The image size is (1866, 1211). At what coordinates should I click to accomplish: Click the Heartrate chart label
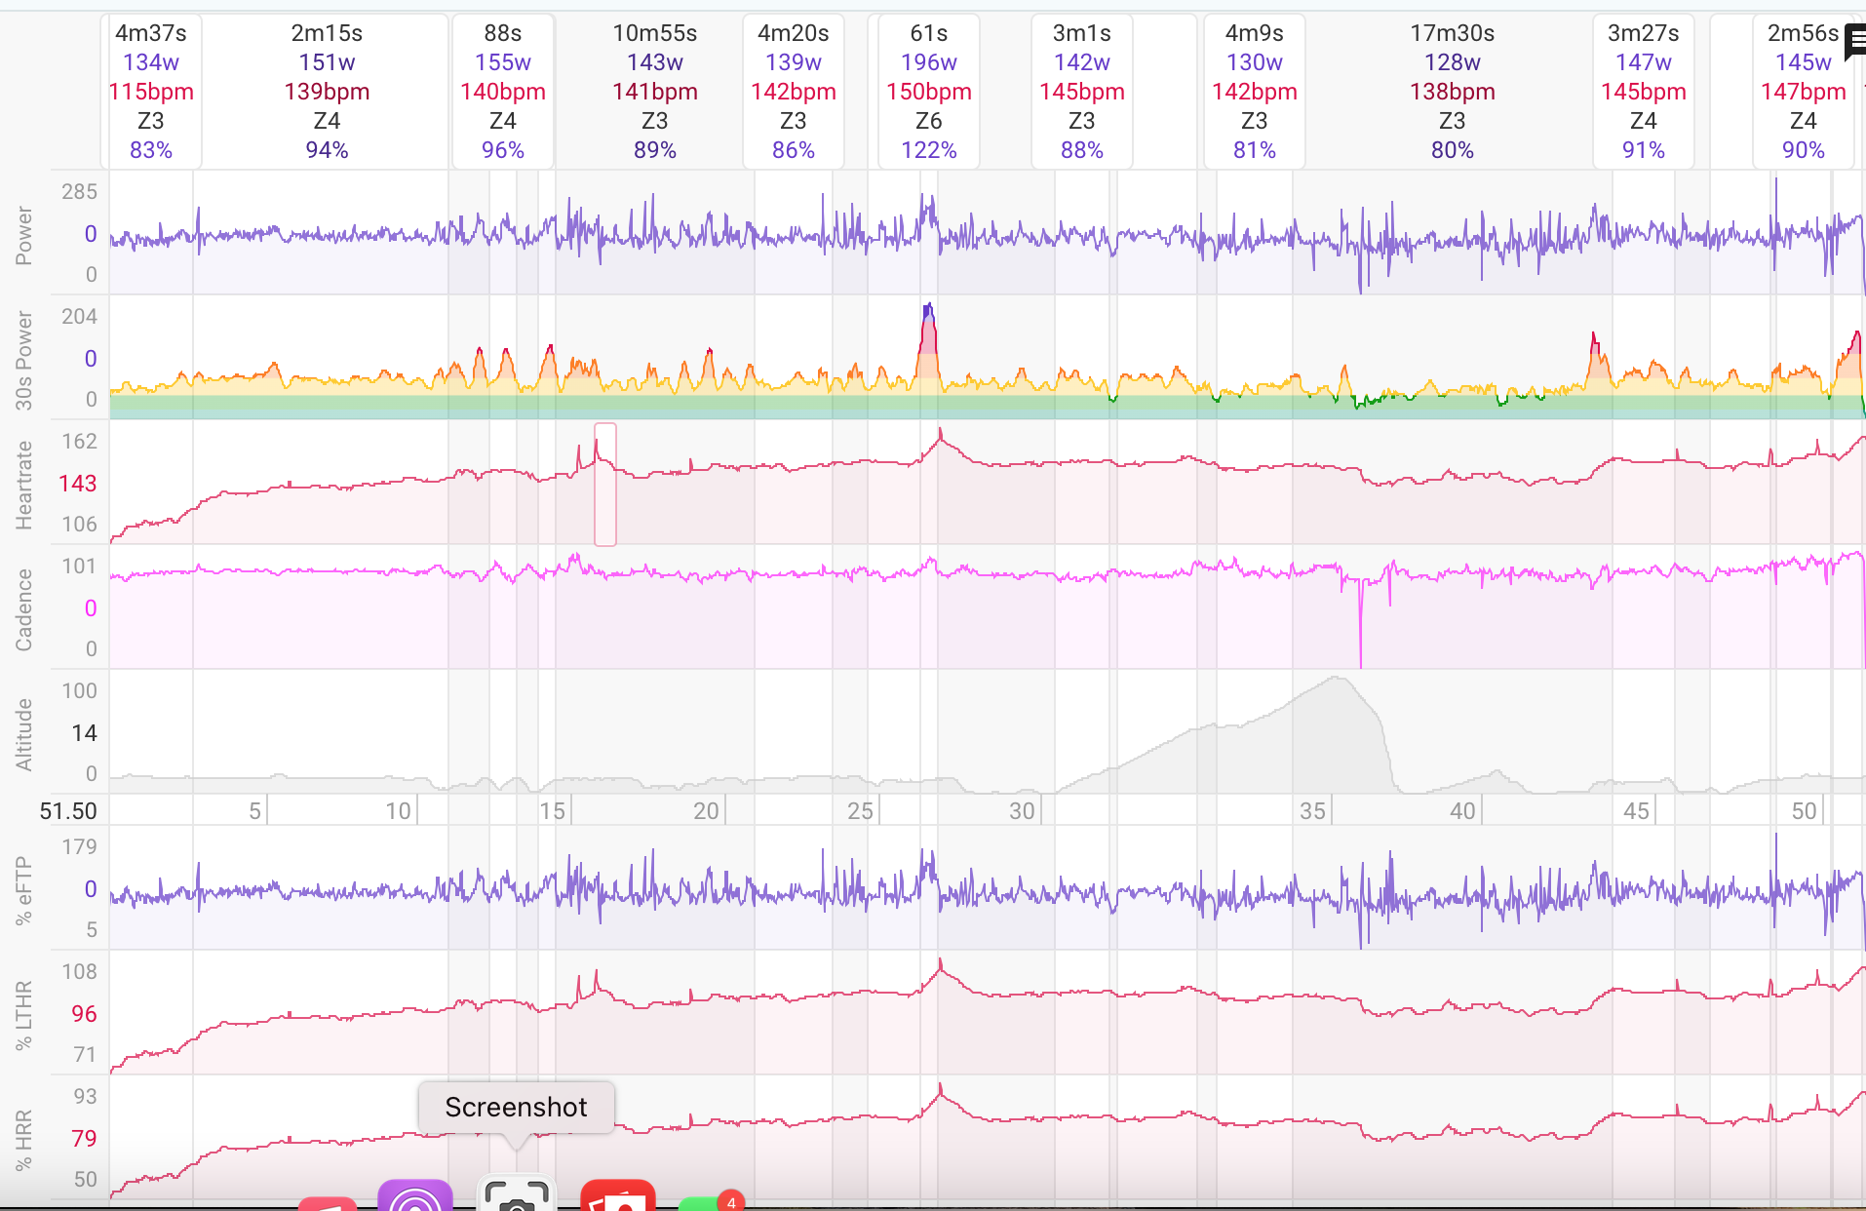[x=24, y=485]
